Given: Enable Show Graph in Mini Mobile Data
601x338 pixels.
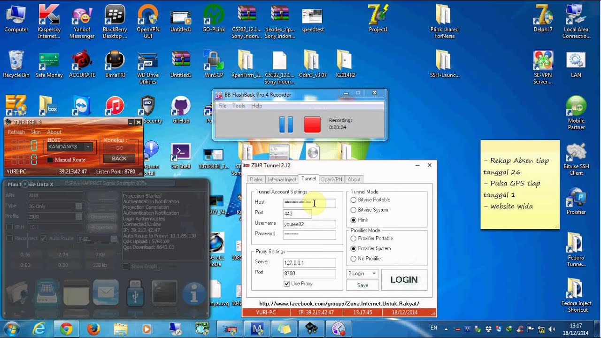Looking at the screenshot, I should (x=126, y=266).
